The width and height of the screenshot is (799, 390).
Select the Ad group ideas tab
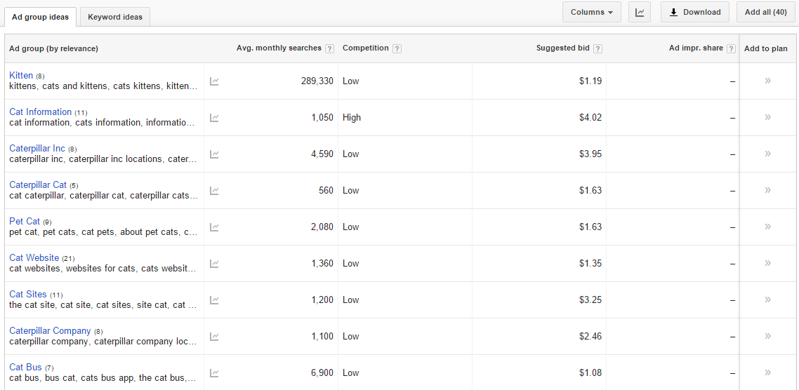(x=40, y=17)
